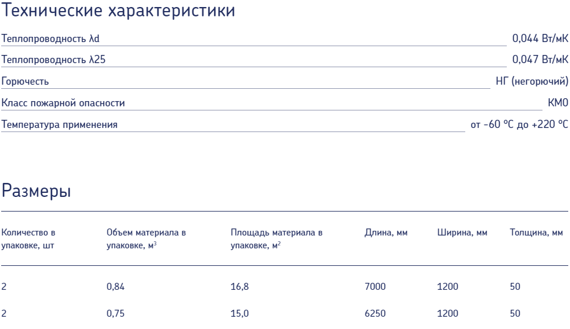Viewport: 570px width, 329px height.
Task: Select the от -60 °C до +220 °C value
Action: (520, 124)
